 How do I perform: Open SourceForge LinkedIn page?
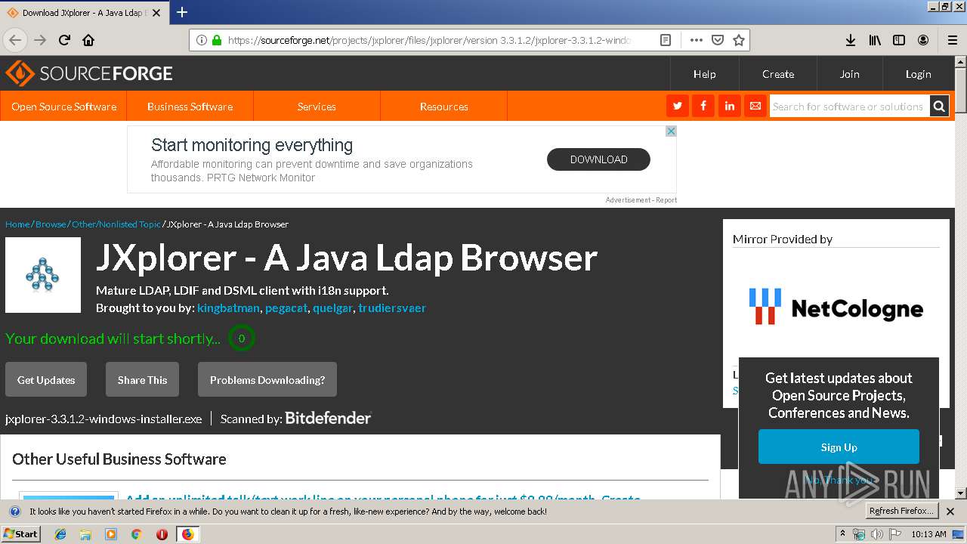(x=729, y=106)
